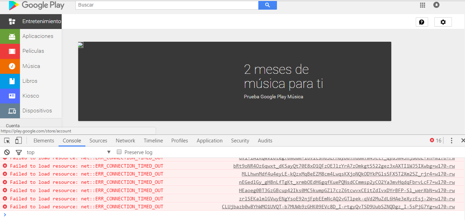Open the DevTools three-dot menu
The image size is (465, 220).
coord(452,140)
